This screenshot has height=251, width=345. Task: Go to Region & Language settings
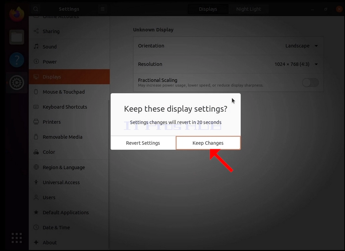[69, 167]
